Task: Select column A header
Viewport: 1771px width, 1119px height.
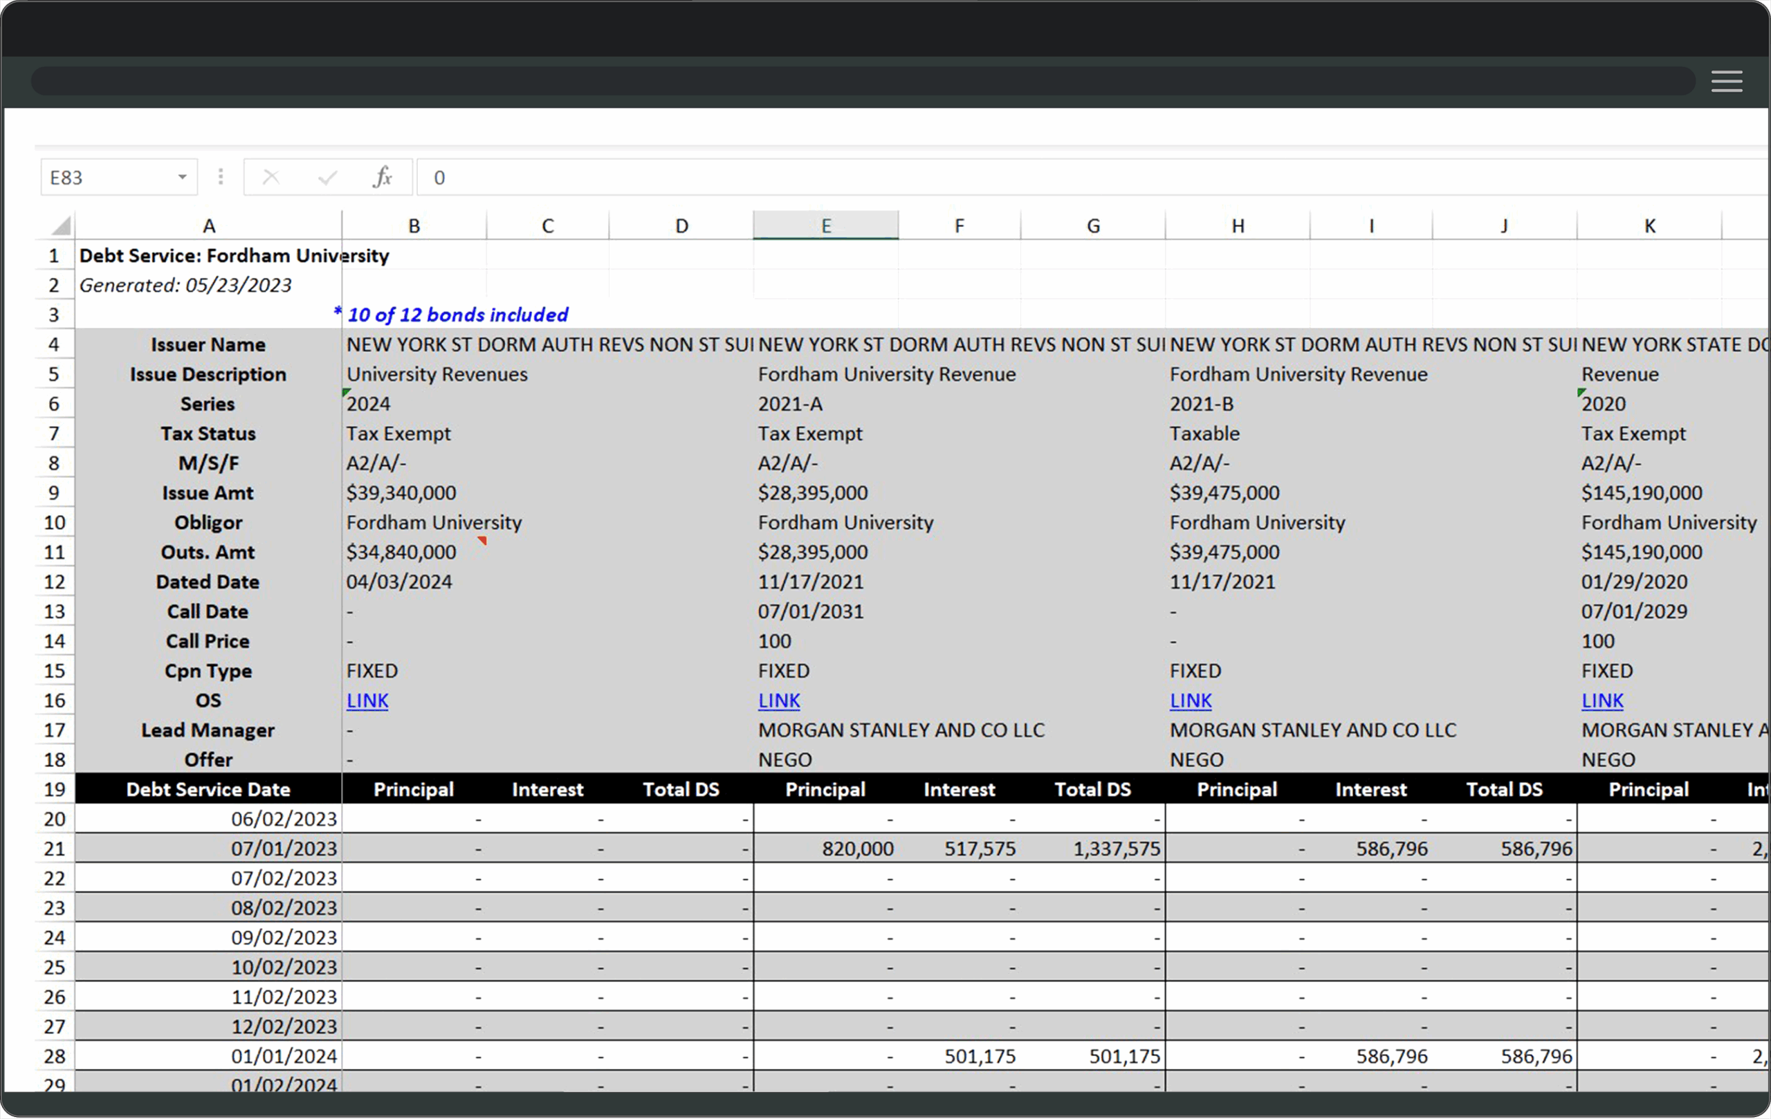Action: click(209, 225)
